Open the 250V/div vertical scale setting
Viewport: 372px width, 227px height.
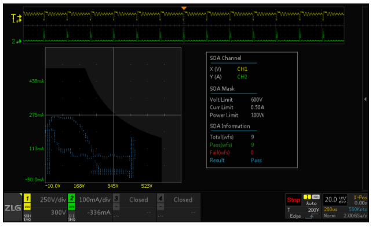point(53,200)
